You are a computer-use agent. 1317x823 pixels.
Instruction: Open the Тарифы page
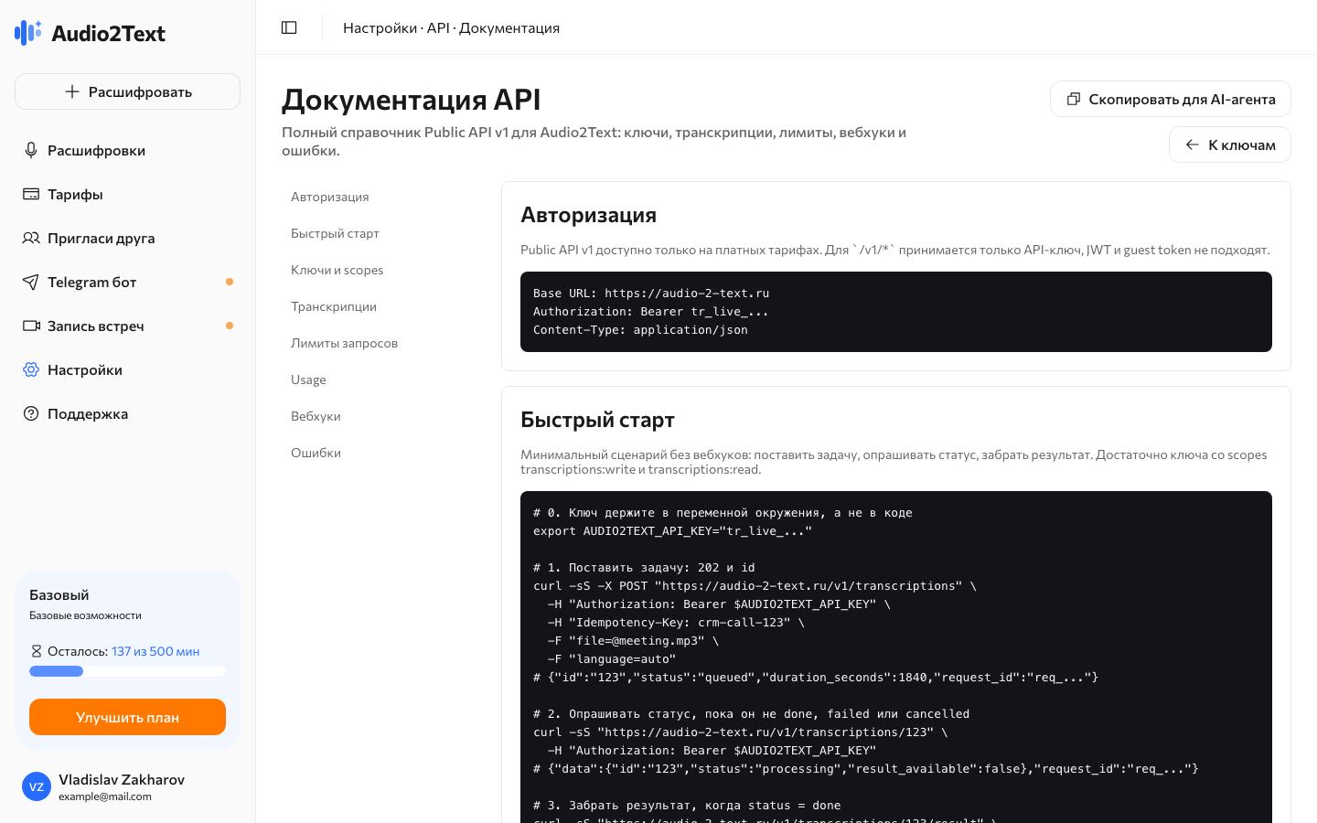pos(127,194)
